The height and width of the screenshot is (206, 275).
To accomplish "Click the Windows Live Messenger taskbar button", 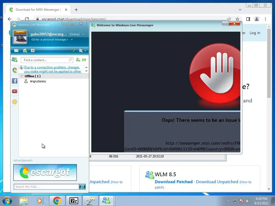I will (106, 201).
